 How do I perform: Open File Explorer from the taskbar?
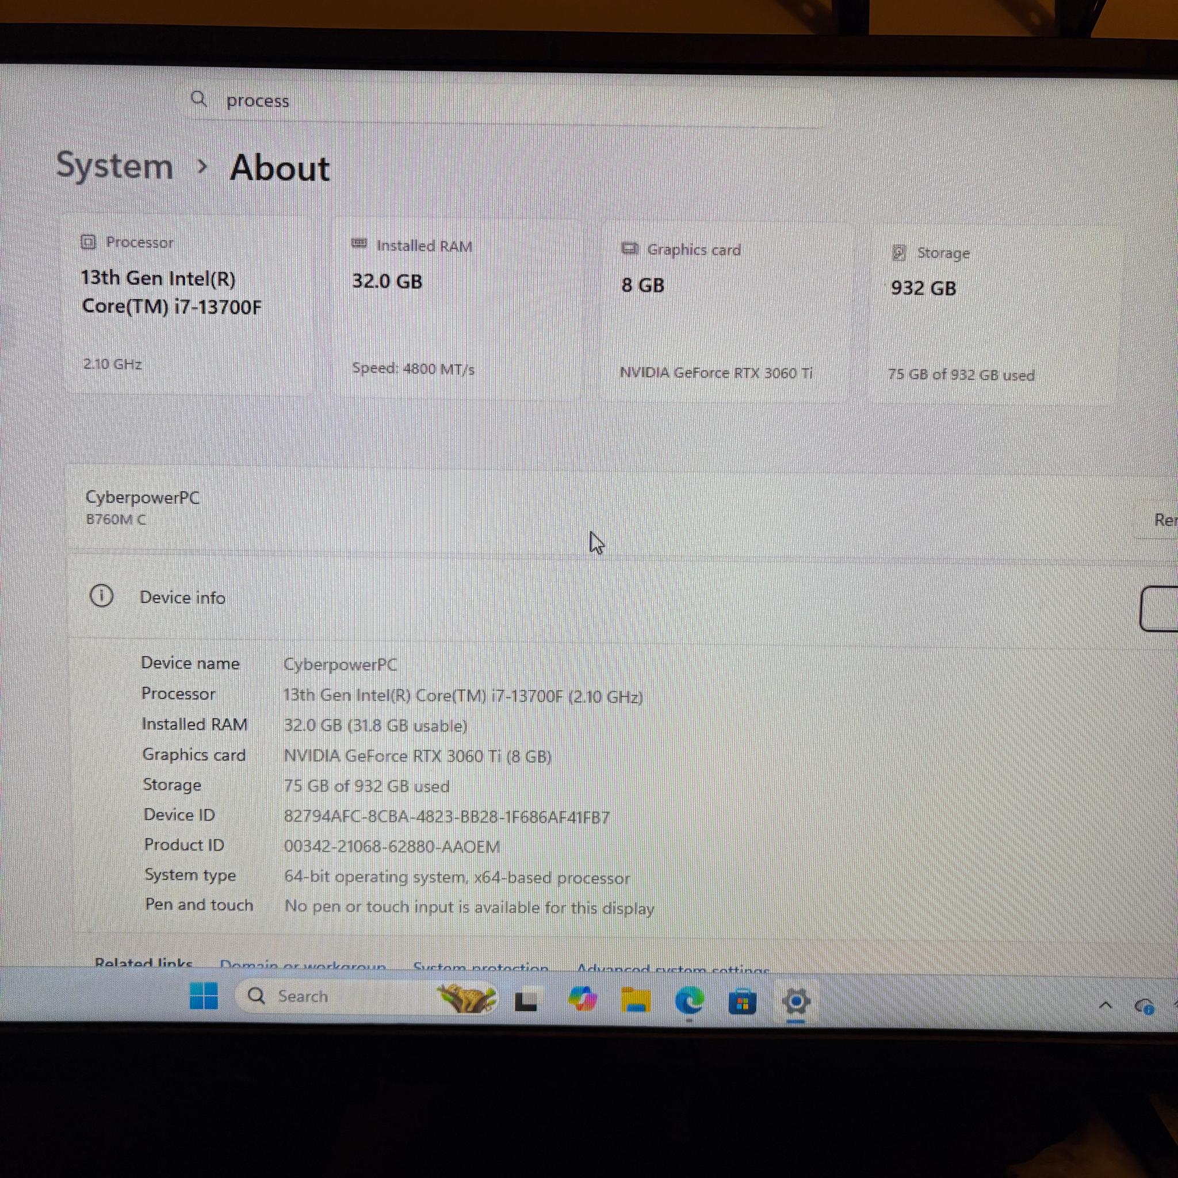[x=636, y=1001]
